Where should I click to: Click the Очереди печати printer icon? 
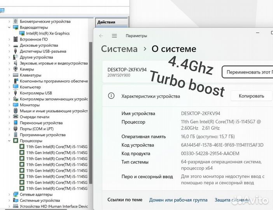click(x=16, y=117)
